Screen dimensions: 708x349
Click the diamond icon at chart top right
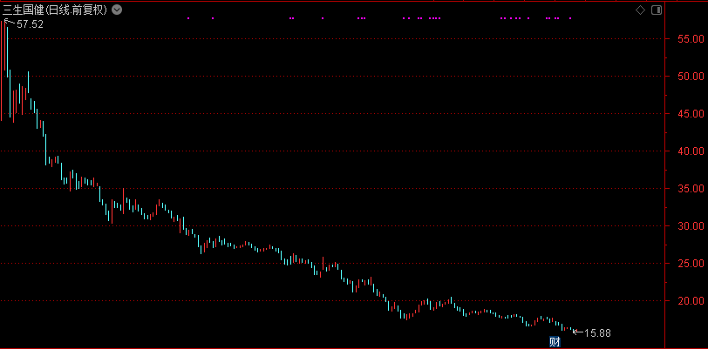641,10
